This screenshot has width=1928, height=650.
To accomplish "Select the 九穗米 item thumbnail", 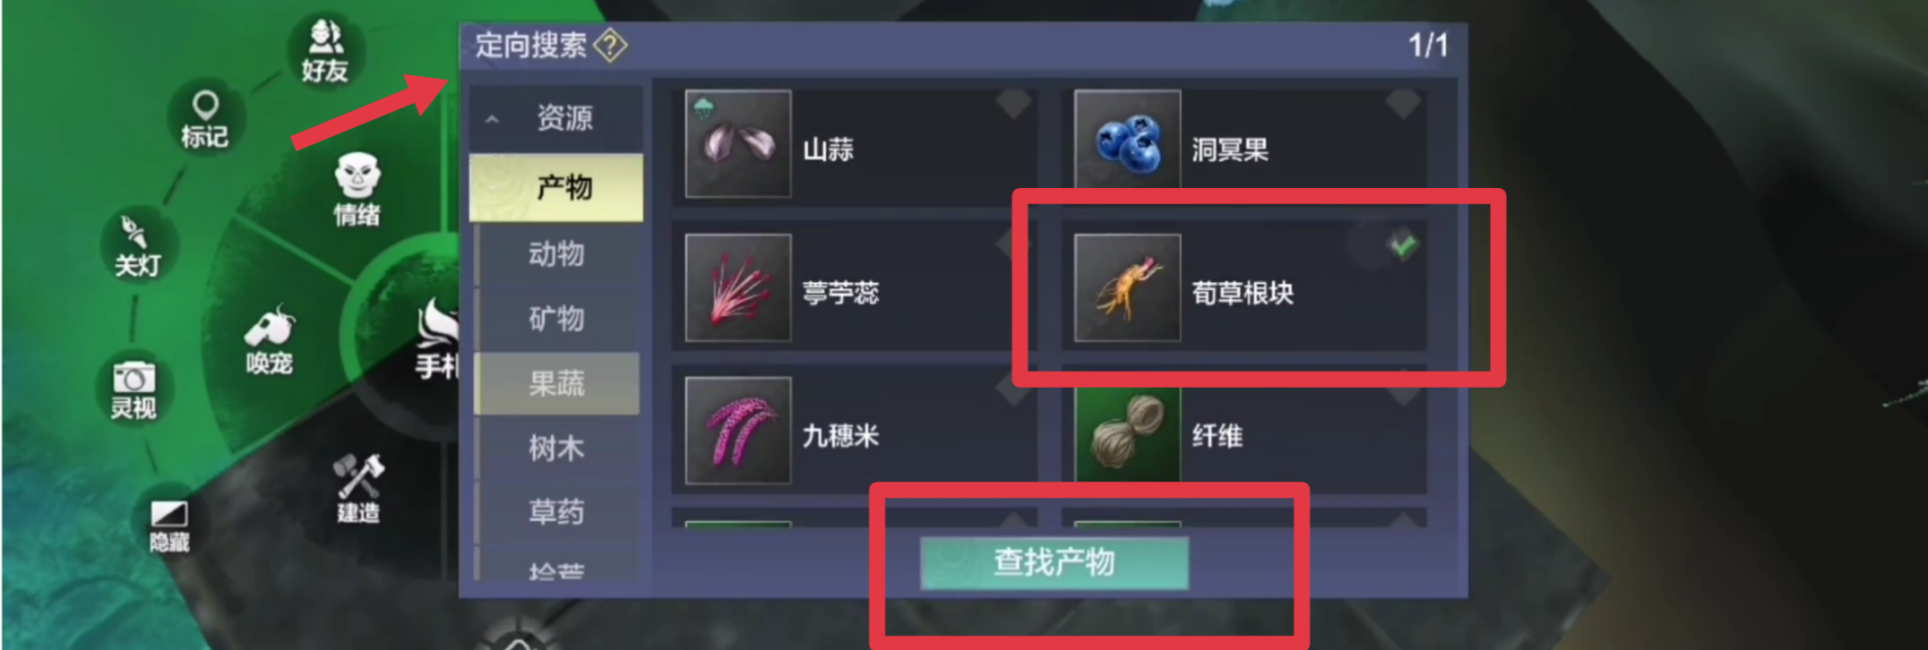I will [738, 431].
